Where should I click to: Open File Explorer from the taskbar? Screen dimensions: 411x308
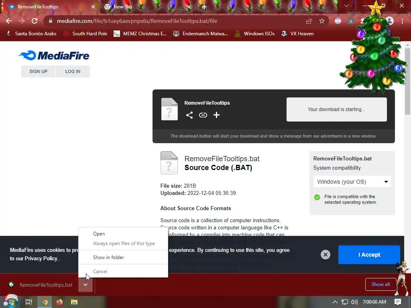tap(74, 302)
